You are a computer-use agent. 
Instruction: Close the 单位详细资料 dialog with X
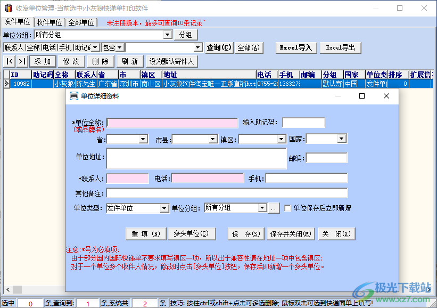coord(386,96)
